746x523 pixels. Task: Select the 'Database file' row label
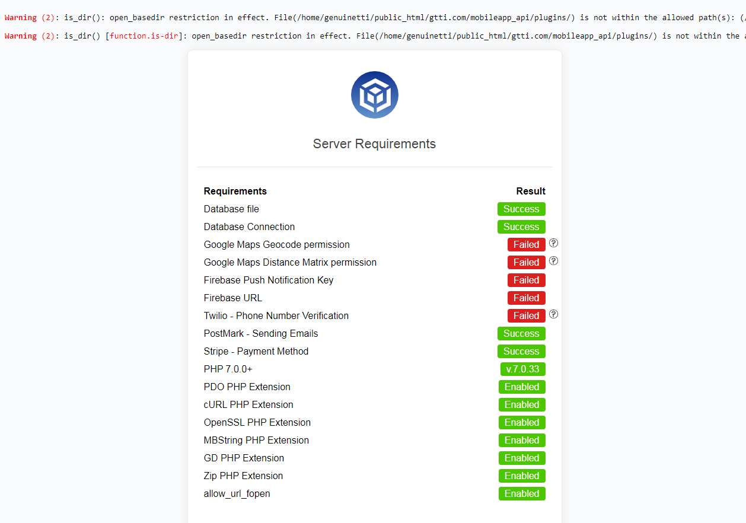point(231,209)
